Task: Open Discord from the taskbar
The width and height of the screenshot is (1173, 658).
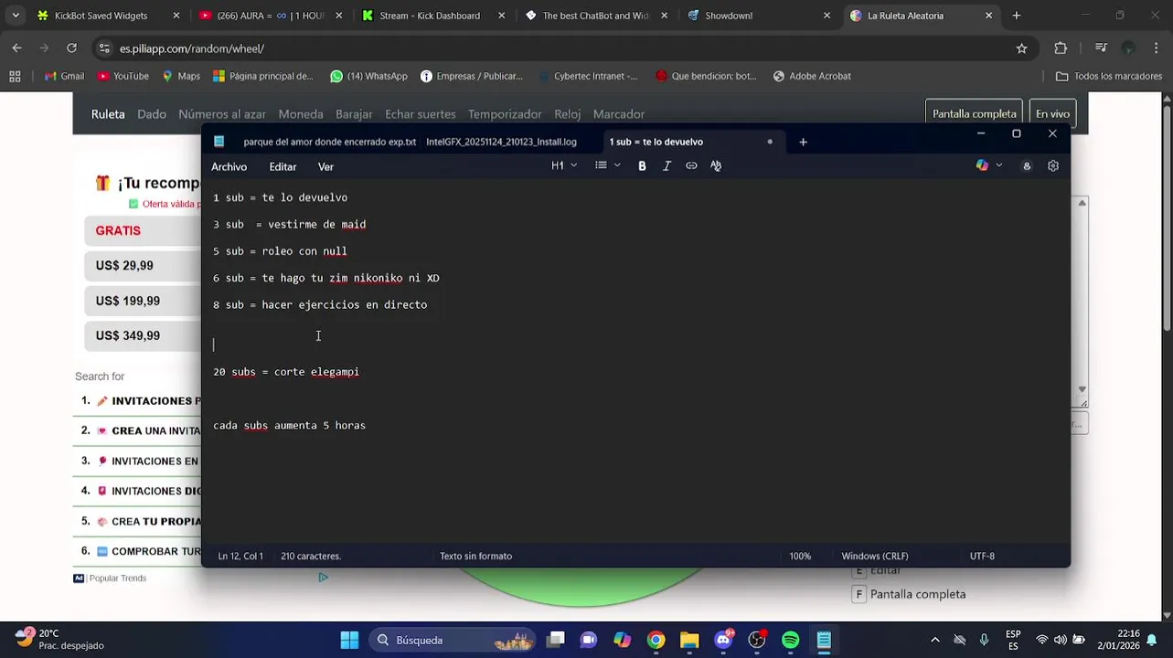Action: coord(723,640)
